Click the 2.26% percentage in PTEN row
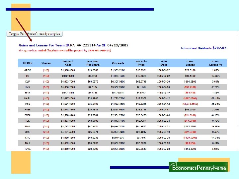Screen dimensions: 239x179 click(215, 110)
